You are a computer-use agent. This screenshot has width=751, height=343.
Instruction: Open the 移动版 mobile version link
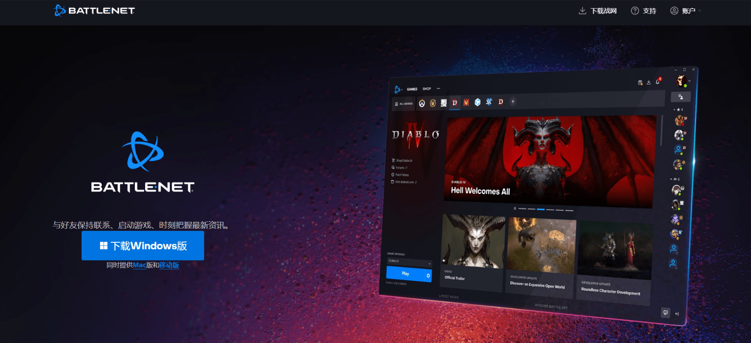(169, 265)
